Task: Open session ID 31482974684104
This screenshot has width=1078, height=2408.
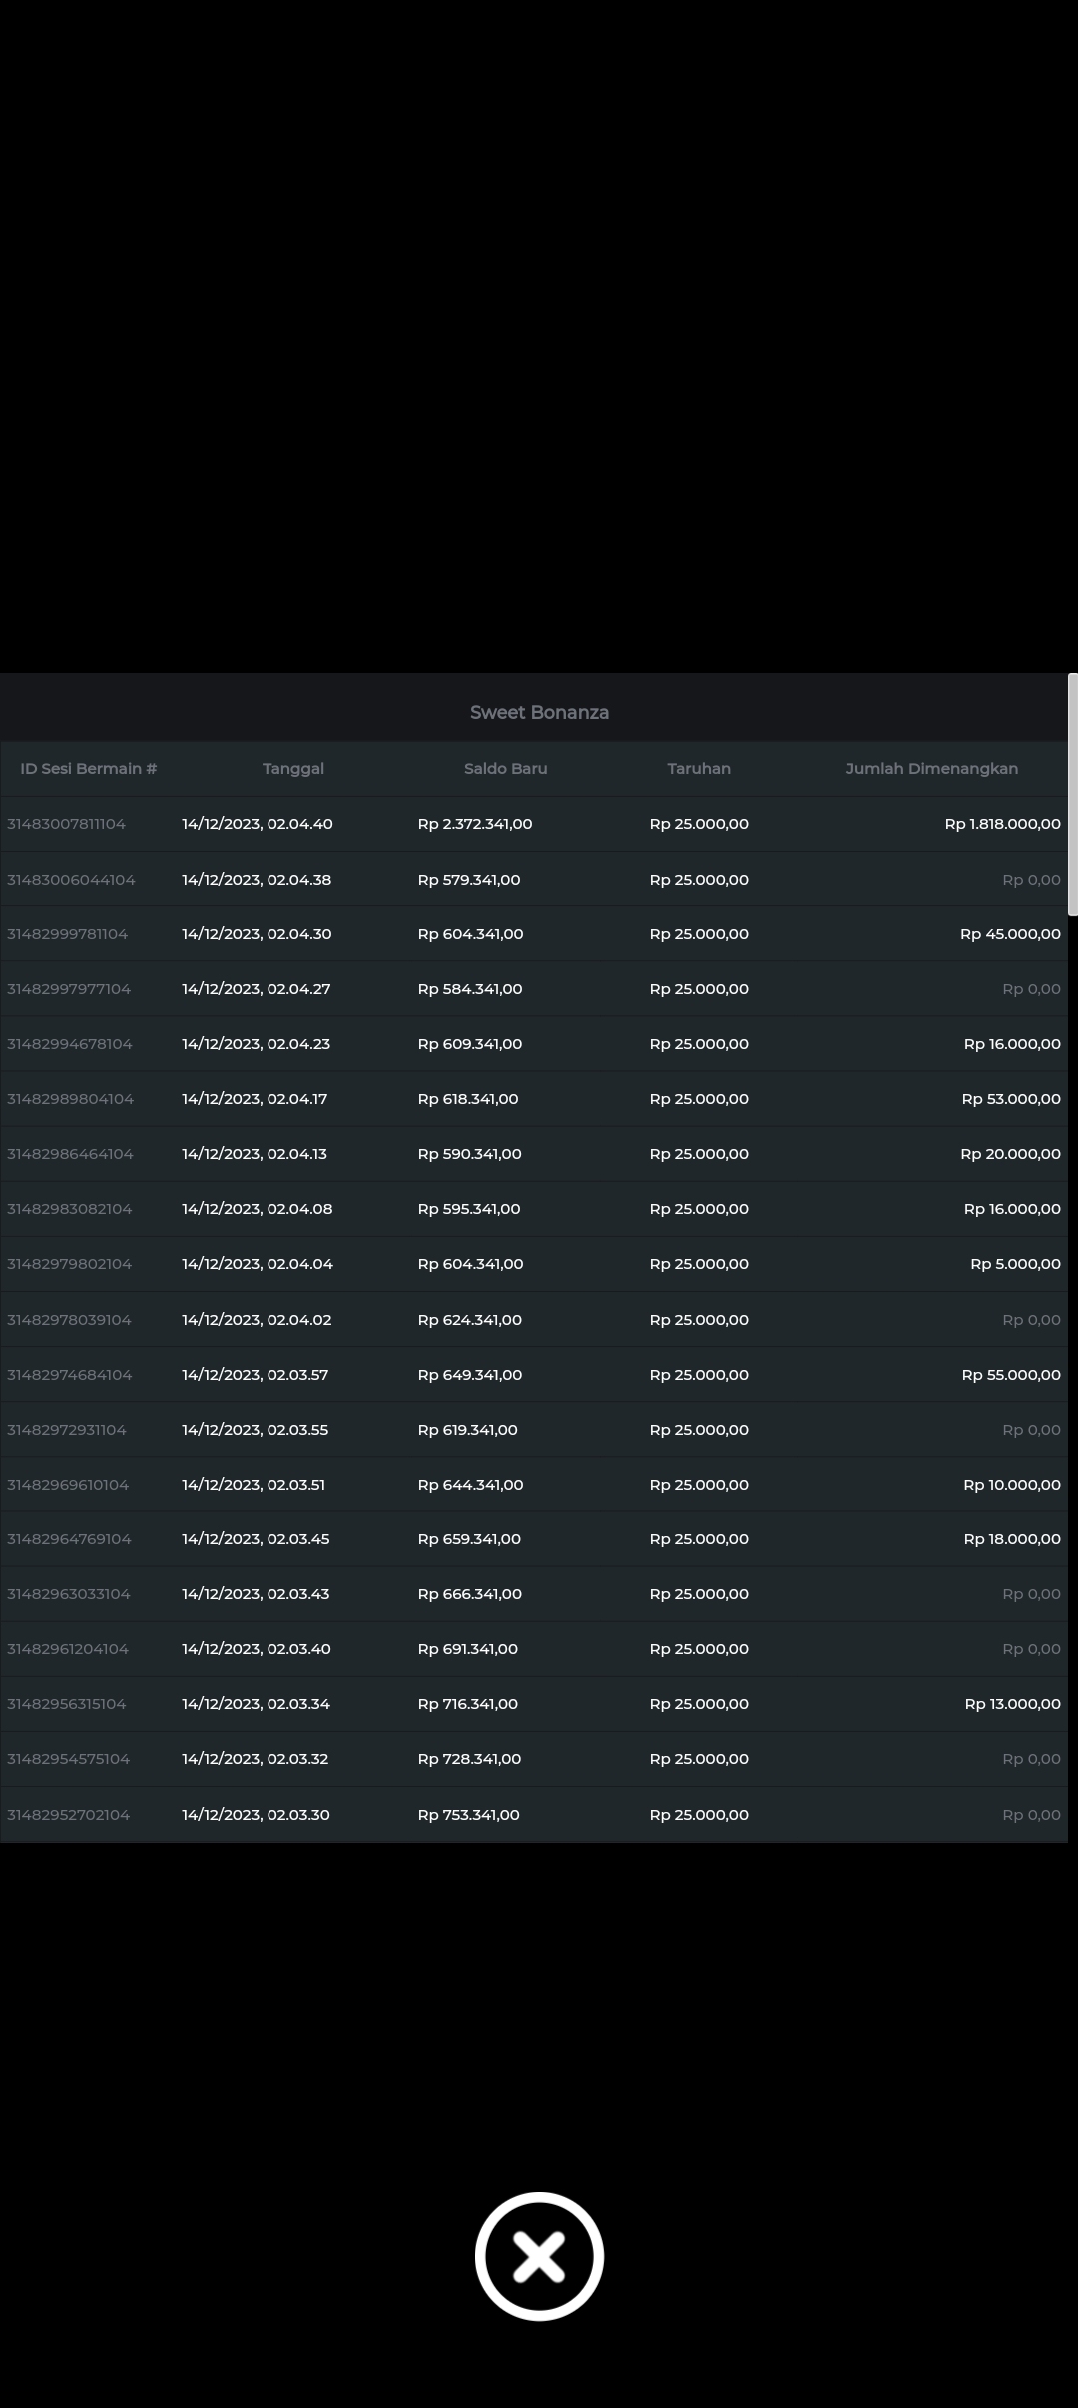Action: [70, 1375]
